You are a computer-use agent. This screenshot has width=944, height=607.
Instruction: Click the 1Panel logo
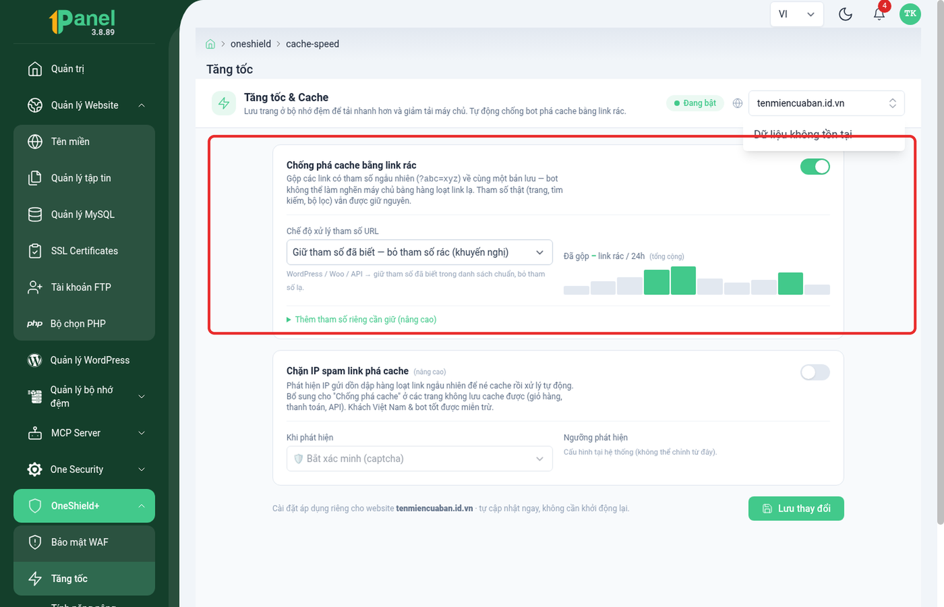pos(82,21)
